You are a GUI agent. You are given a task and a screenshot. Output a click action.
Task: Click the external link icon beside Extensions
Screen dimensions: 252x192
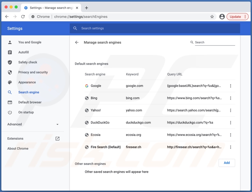(x=57, y=139)
